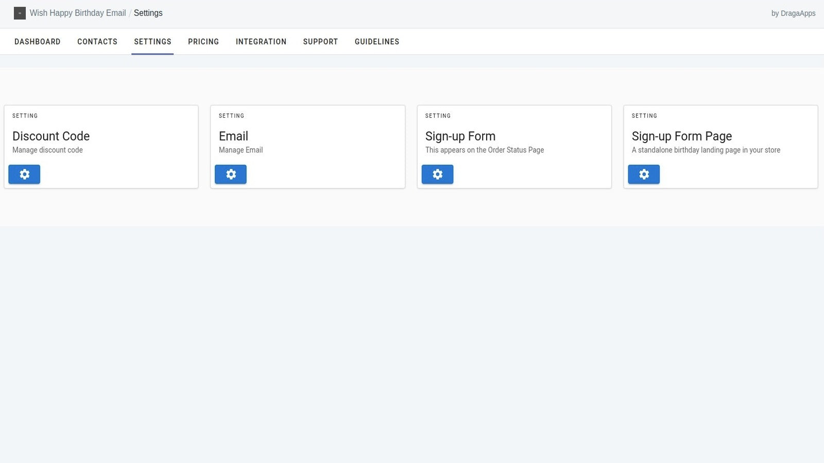Click 'This appears on the Order Status Page' text
Screen dimensions: 824x463
tap(485, 150)
